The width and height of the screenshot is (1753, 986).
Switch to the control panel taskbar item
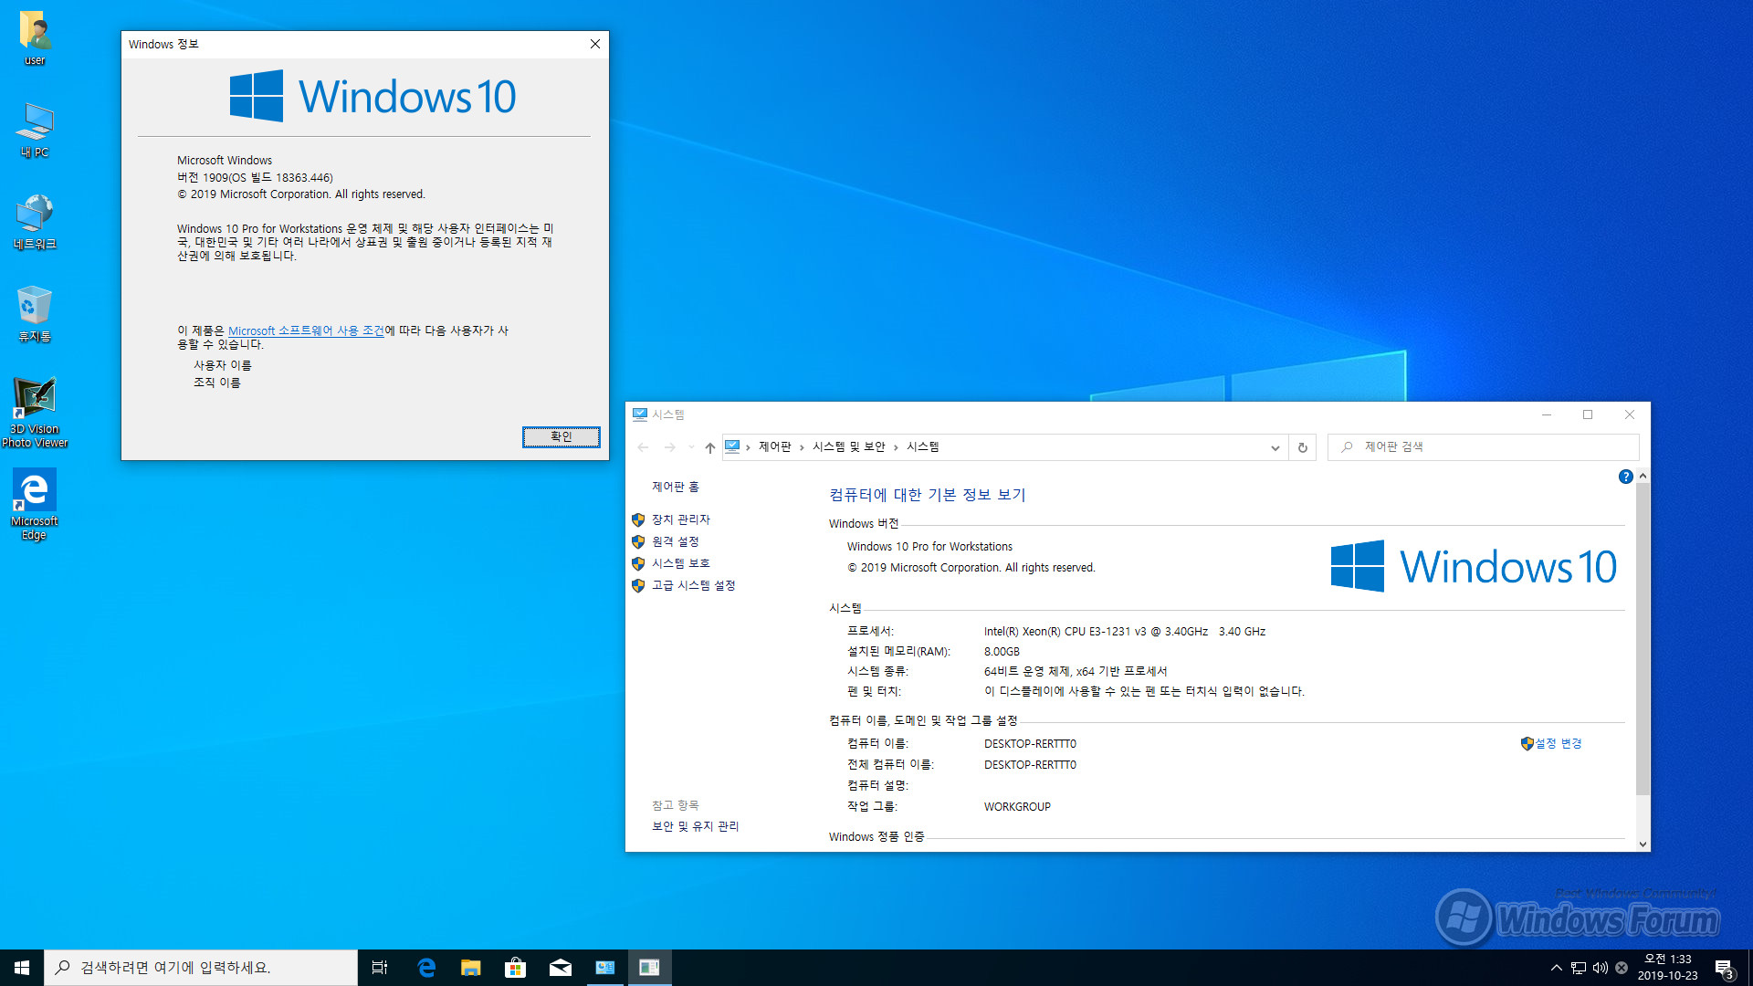point(604,968)
